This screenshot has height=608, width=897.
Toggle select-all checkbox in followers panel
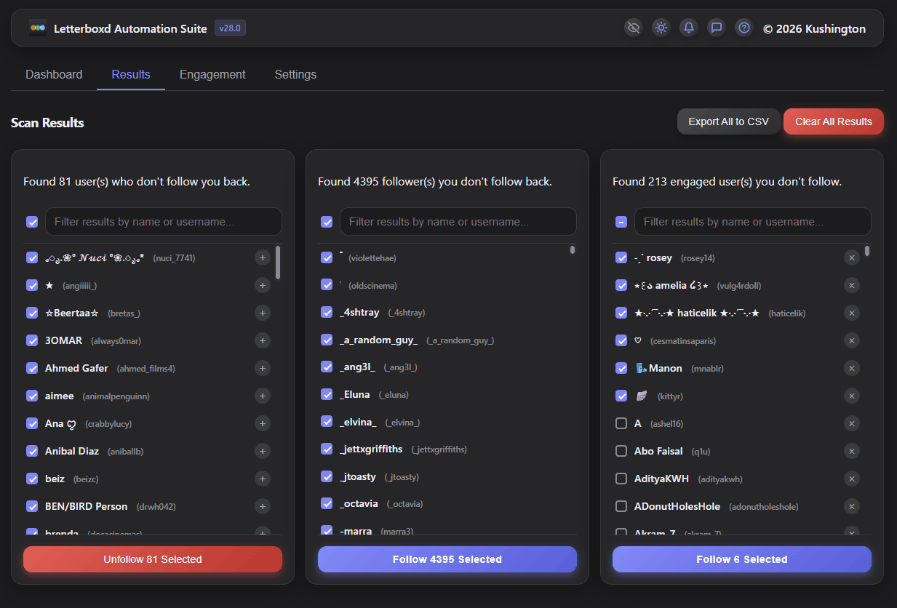pyautogui.click(x=327, y=222)
